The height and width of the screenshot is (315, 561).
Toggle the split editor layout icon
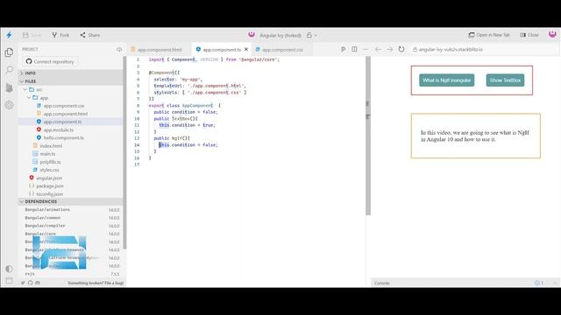[x=354, y=49]
